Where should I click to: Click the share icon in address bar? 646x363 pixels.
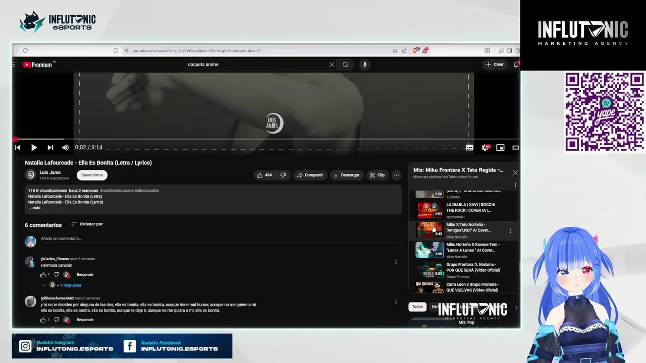404,50
